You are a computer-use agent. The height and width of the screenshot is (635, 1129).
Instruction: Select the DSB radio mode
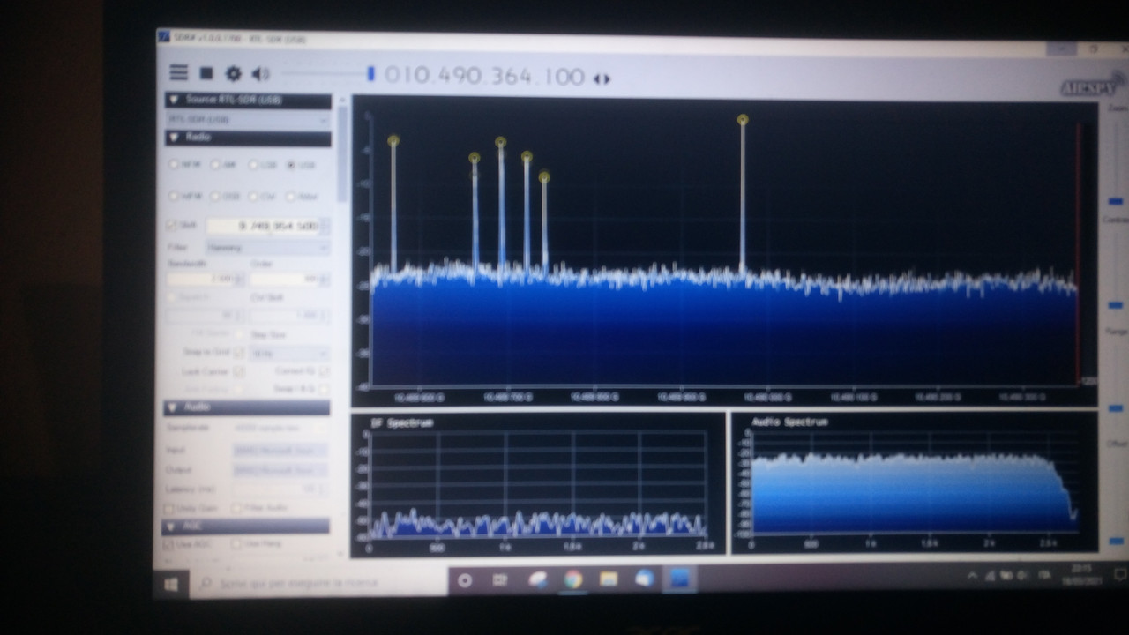coord(226,196)
